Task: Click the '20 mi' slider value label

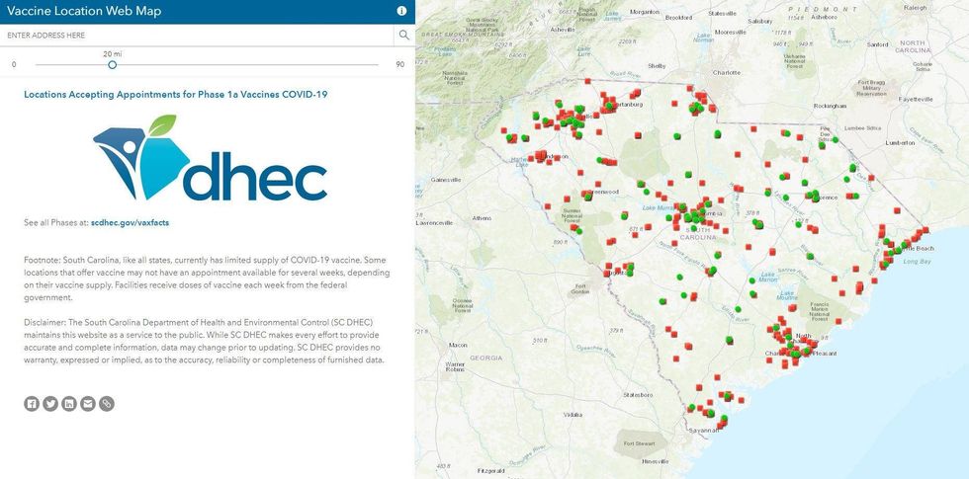Action: point(112,53)
